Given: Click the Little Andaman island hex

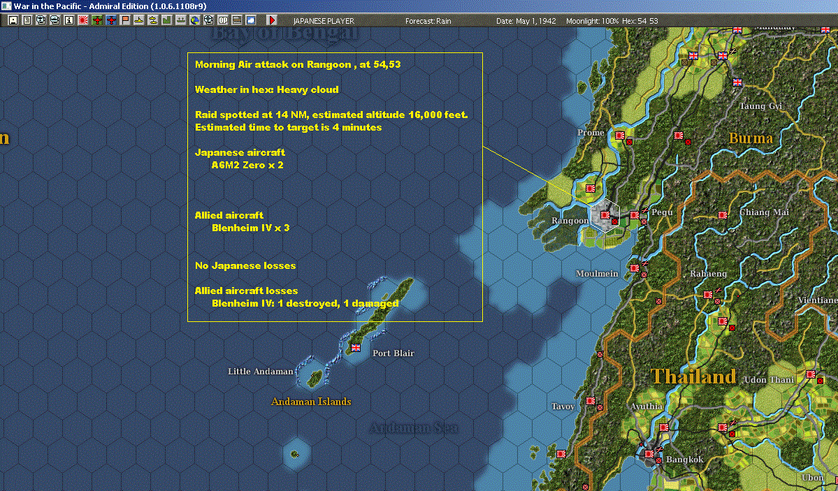Looking at the screenshot, I should [x=312, y=375].
